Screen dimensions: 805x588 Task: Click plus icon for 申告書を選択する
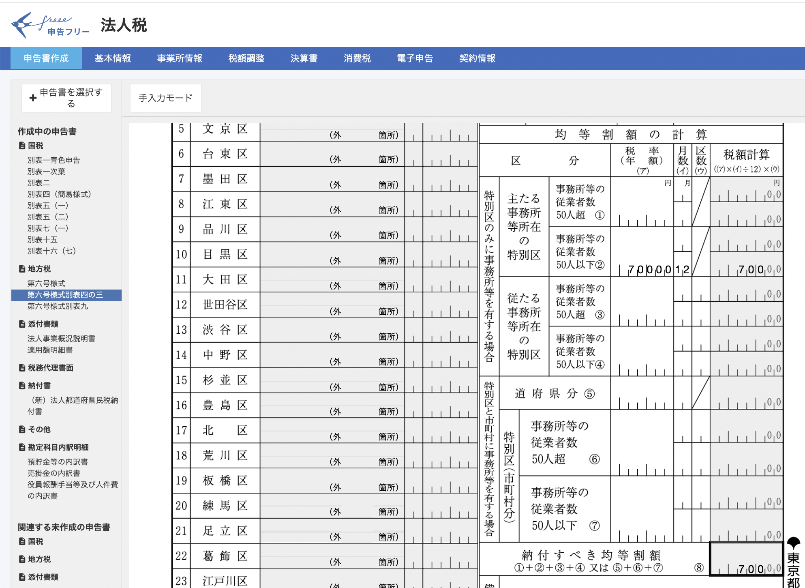point(33,98)
